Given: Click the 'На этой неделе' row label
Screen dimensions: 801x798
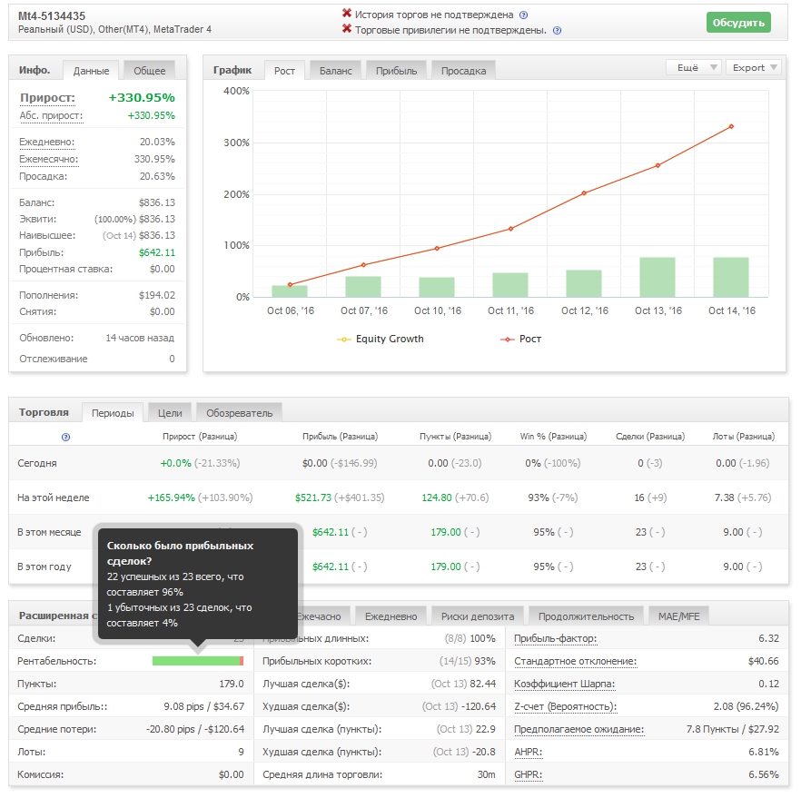Looking at the screenshot, I should pos(53,498).
